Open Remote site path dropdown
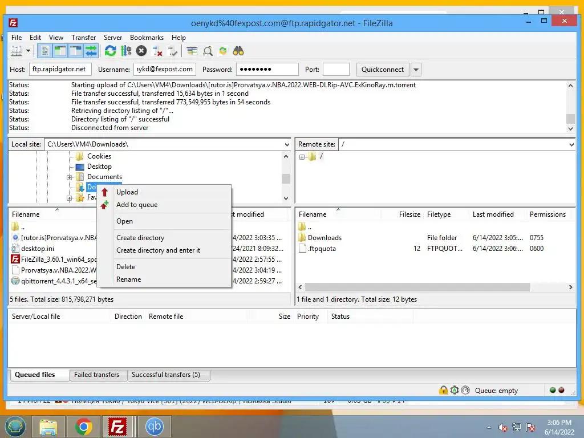584x438 pixels. tap(571, 144)
